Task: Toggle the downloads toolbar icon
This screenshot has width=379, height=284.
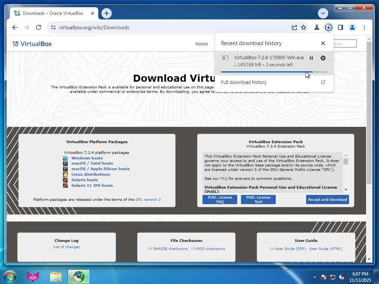Action: tap(329, 27)
